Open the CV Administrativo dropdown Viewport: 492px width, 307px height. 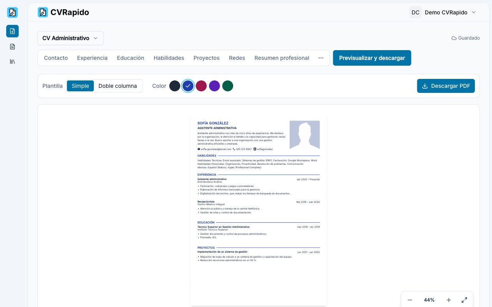click(x=70, y=38)
